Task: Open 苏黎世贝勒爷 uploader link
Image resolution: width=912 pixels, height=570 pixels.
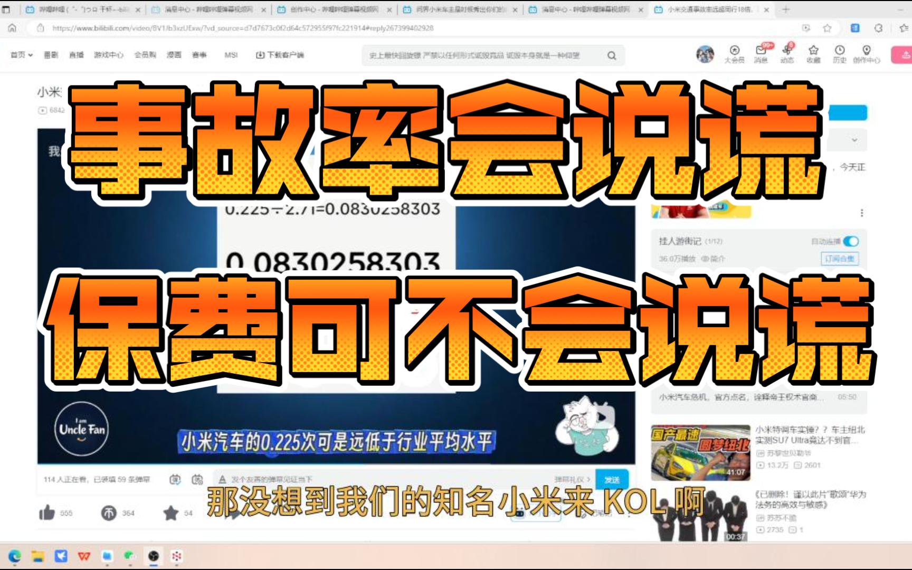Action: [784, 453]
